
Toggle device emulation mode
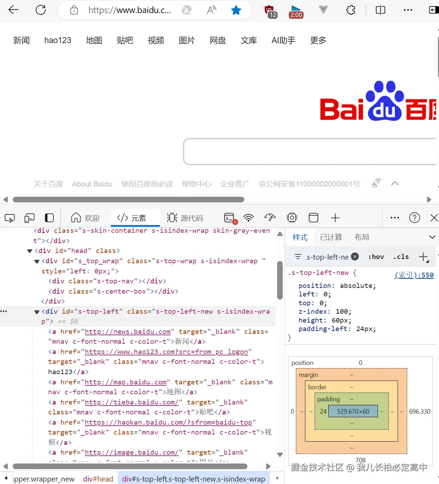29,218
